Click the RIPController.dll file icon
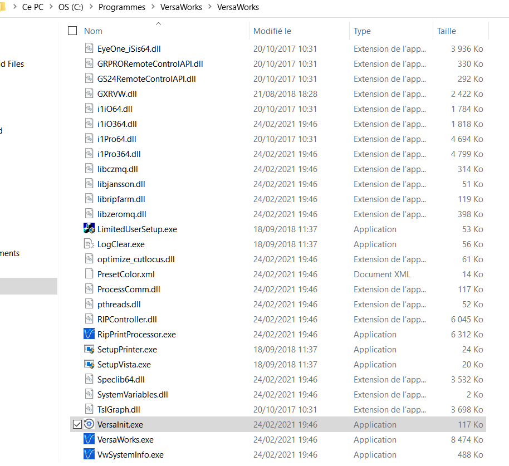The width and height of the screenshot is (509, 466). coord(89,319)
